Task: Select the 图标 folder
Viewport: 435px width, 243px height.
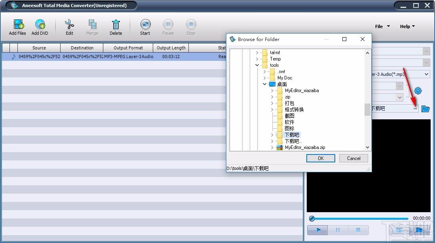Action: [289, 128]
